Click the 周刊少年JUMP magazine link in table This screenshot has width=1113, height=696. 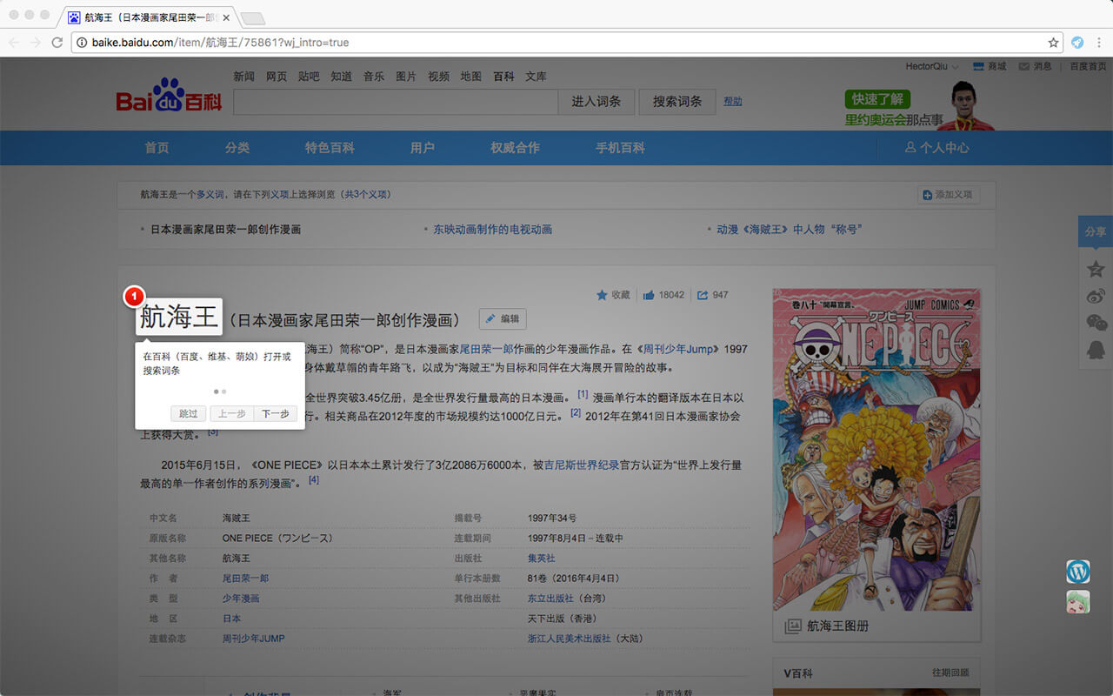pos(253,639)
